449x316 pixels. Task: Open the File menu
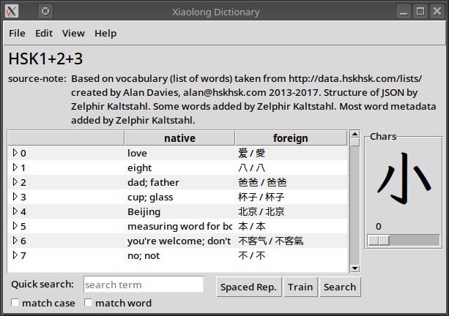tap(17, 33)
